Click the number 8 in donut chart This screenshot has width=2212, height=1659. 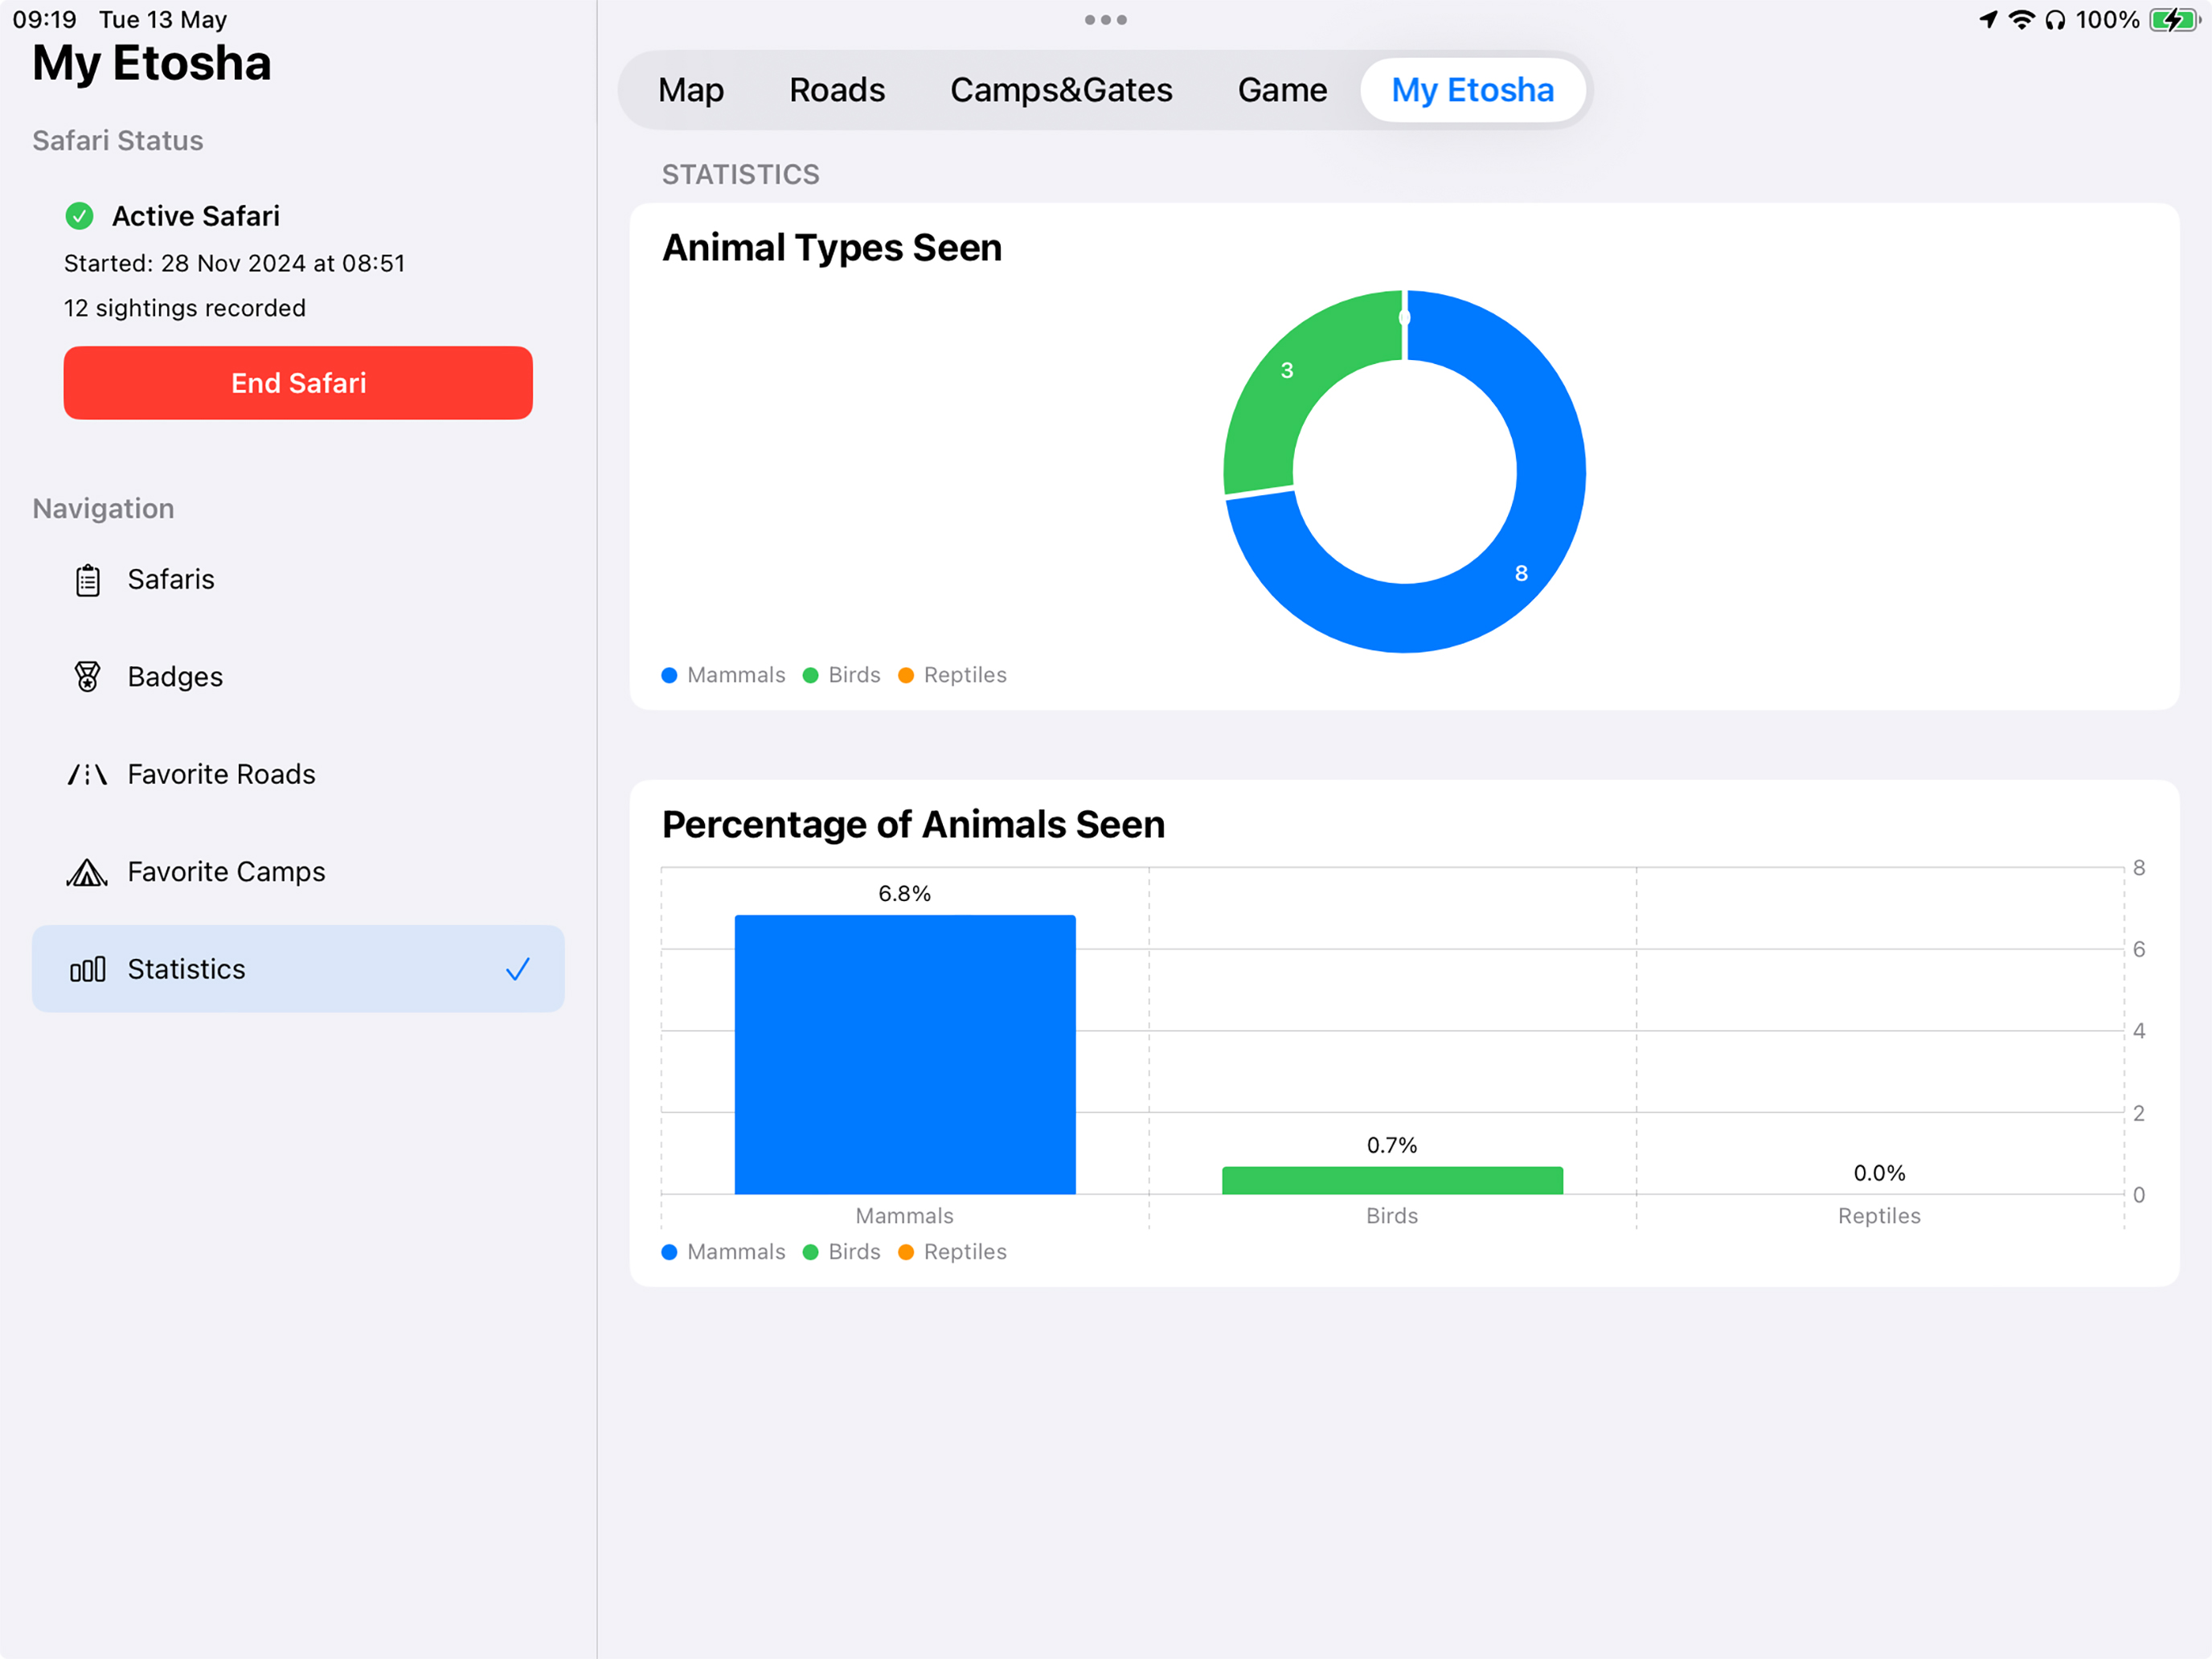pyautogui.click(x=1521, y=574)
